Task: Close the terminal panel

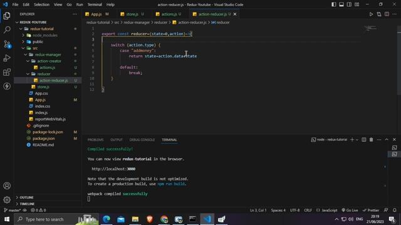Action: [x=394, y=139]
